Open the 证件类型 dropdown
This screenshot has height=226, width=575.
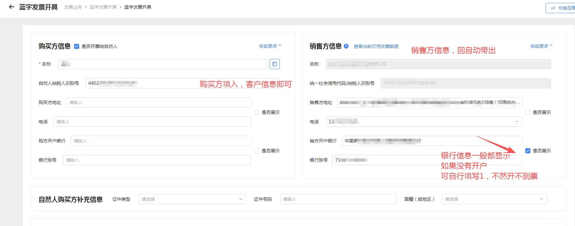pos(192,199)
